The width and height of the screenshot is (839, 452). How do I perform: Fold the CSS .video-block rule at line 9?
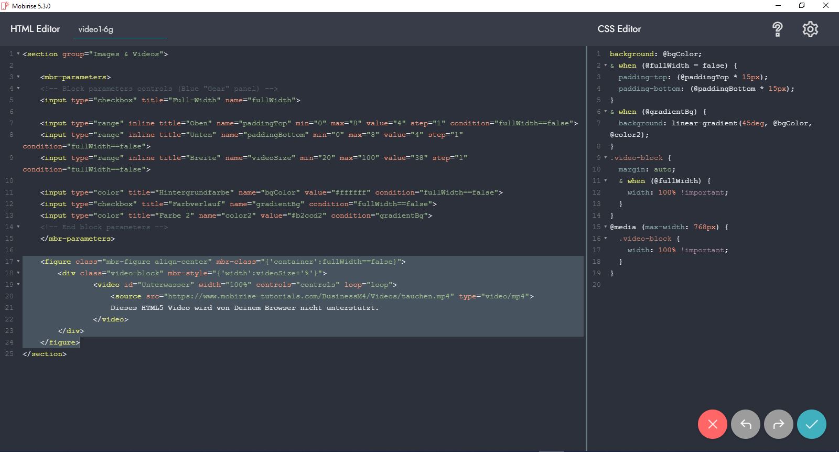606,158
